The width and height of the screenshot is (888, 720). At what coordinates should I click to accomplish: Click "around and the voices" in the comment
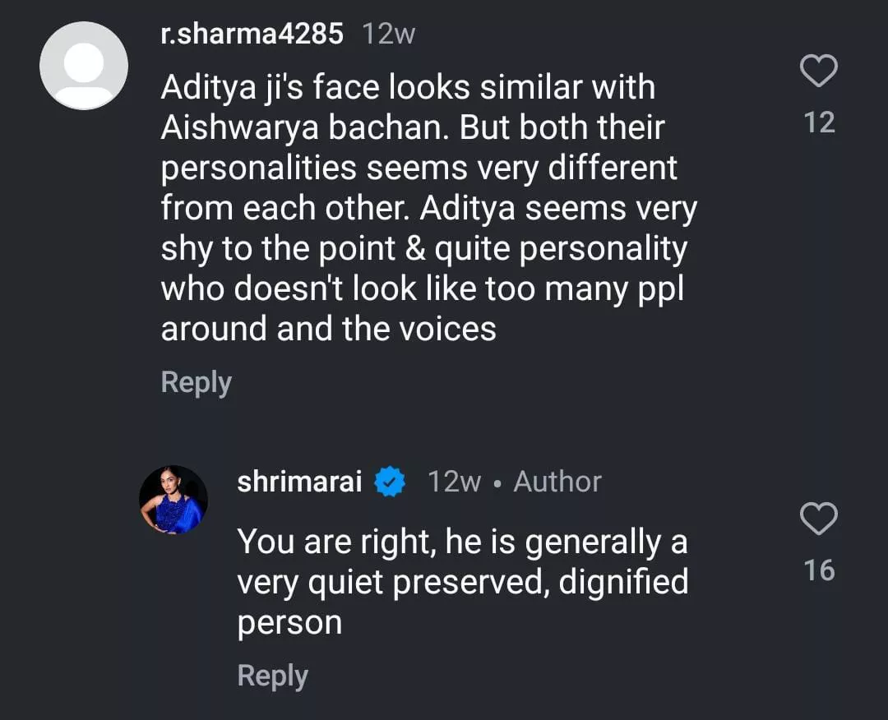pyautogui.click(x=328, y=329)
